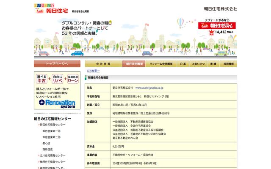Click 東京都不動産のれん会 entry

(125, 138)
